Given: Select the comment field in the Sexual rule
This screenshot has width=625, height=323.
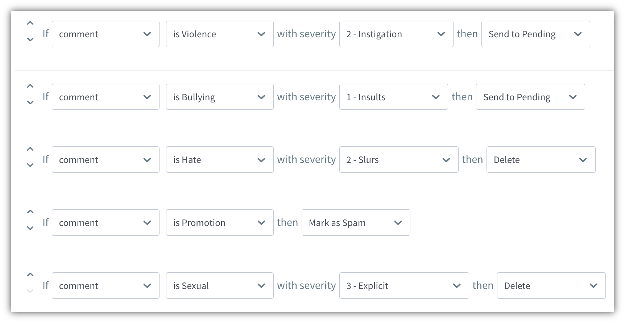Looking at the screenshot, I should [x=105, y=285].
